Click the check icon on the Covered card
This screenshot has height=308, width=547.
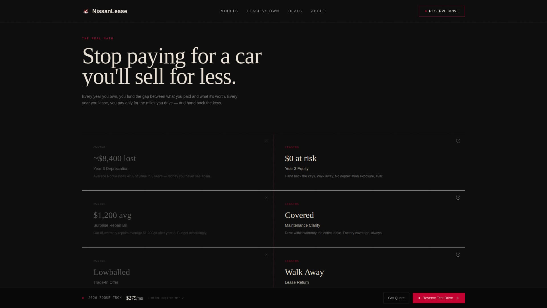tap(458, 198)
